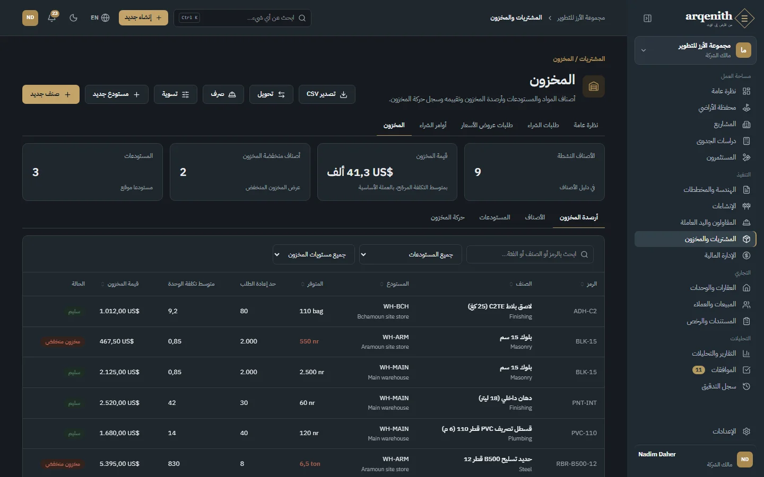This screenshot has height=477, width=764.
Task: Open العقارات والوحدات sidebar icon
Action: (746, 288)
